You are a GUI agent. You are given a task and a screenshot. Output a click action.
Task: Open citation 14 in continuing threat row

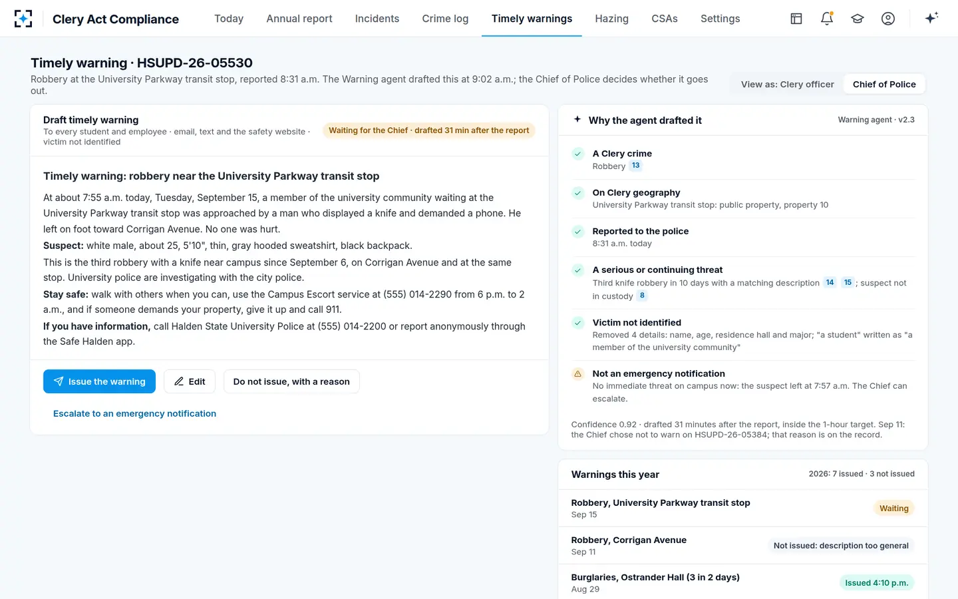point(830,283)
